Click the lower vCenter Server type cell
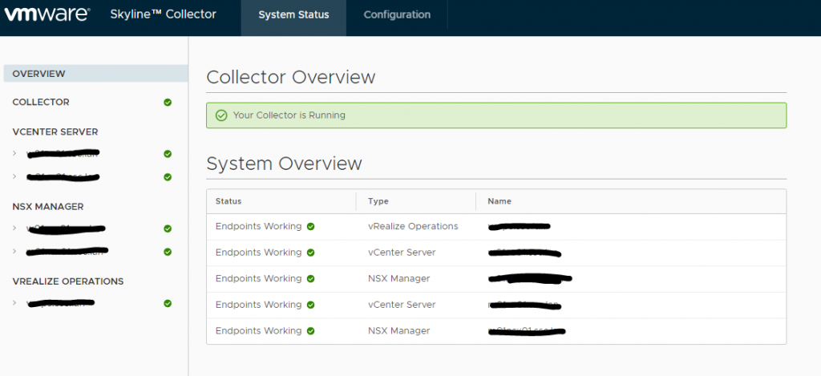 tap(402, 305)
